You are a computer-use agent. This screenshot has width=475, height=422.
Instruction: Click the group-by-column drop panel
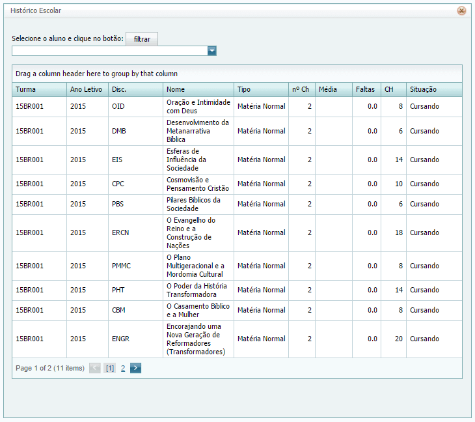pos(238,74)
